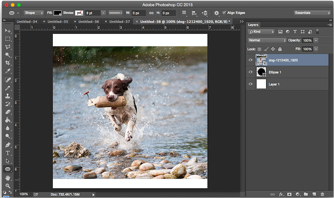The height and width of the screenshot is (198, 334).
Task: Select the Brush tool
Action: point(8,88)
